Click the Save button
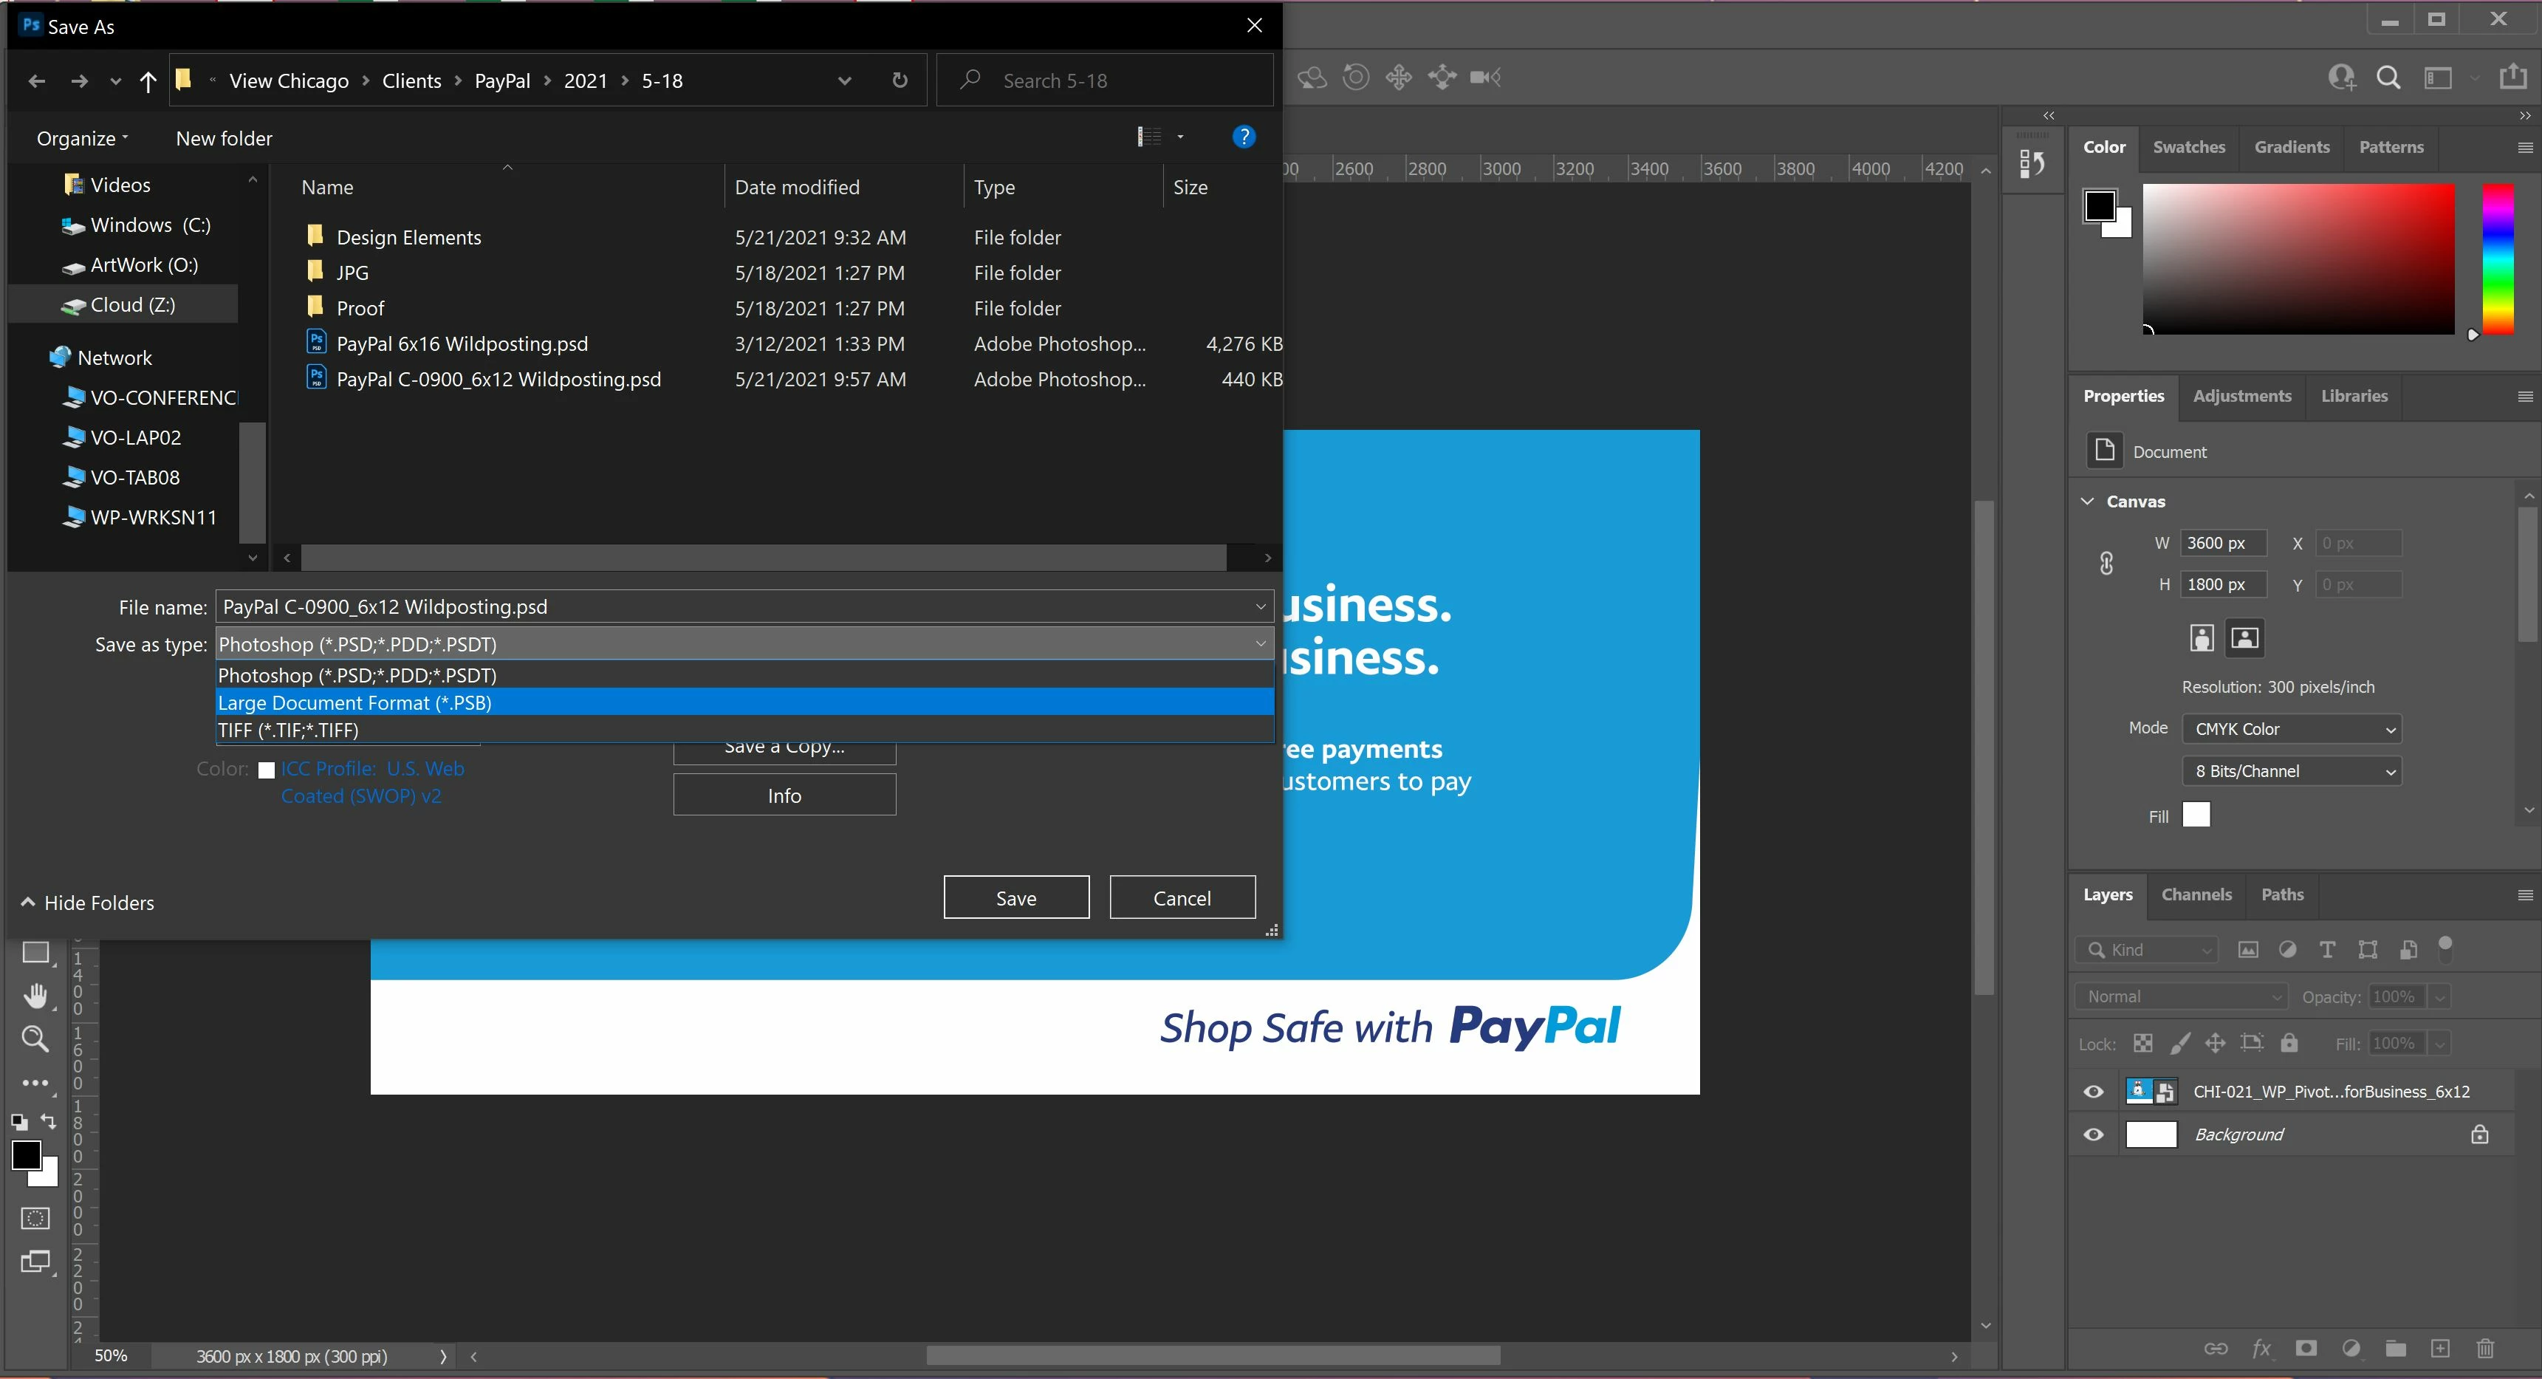This screenshot has width=2542, height=1379. click(x=1016, y=897)
